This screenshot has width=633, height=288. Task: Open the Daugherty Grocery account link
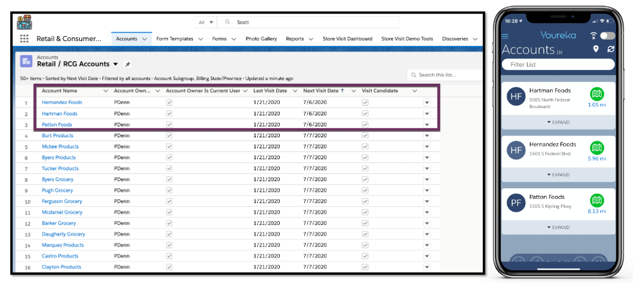click(x=63, y=234)
